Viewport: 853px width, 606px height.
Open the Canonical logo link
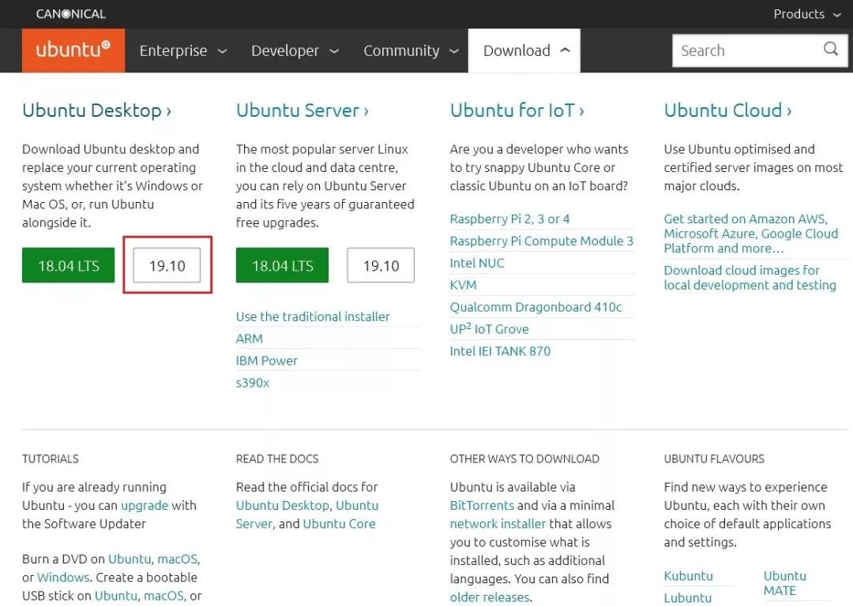[71, 13]
